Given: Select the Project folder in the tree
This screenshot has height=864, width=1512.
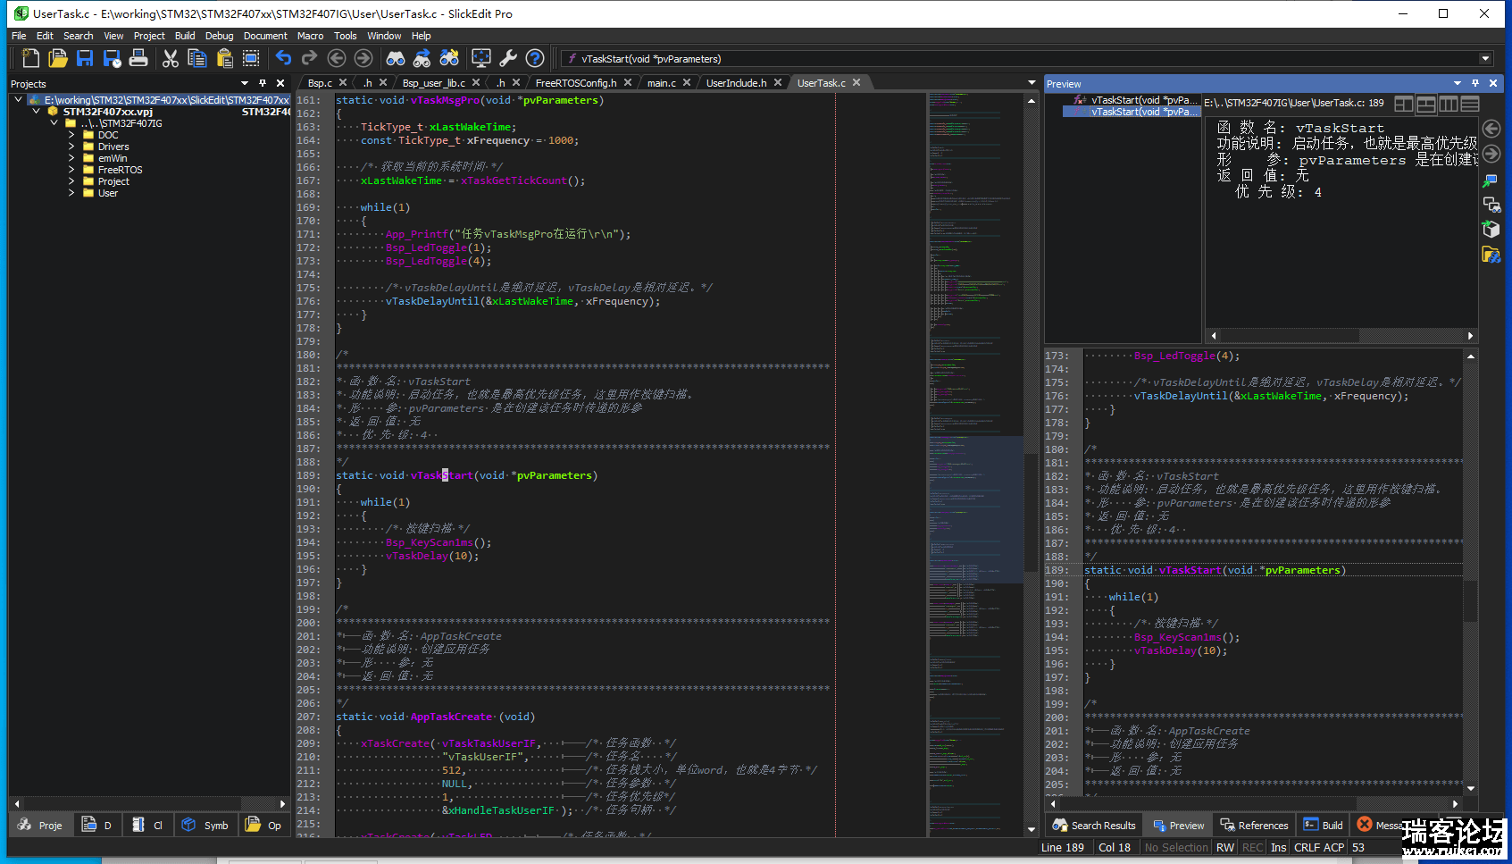Looking at the screenshot, I should [113, 181].
